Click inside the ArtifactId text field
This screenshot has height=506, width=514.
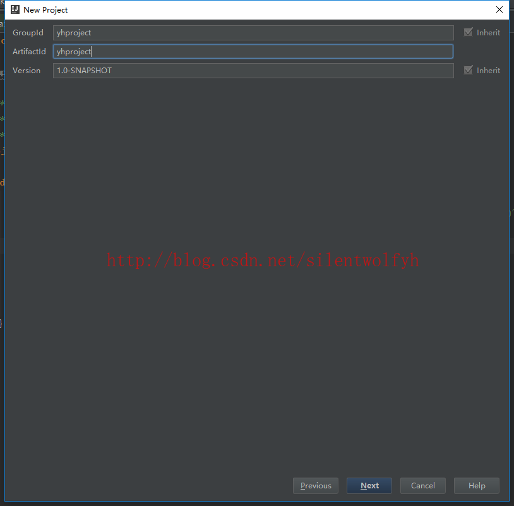click(x=253, y=52)
